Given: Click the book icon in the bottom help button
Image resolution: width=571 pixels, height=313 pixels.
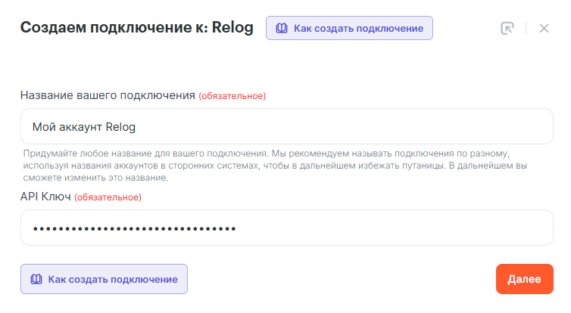Looking at the screenshot, I should [35, 279].
